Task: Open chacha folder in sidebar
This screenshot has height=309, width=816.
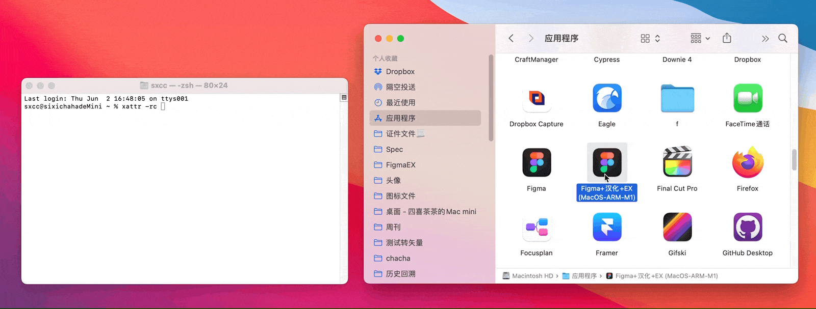Action: click(425, 258)
